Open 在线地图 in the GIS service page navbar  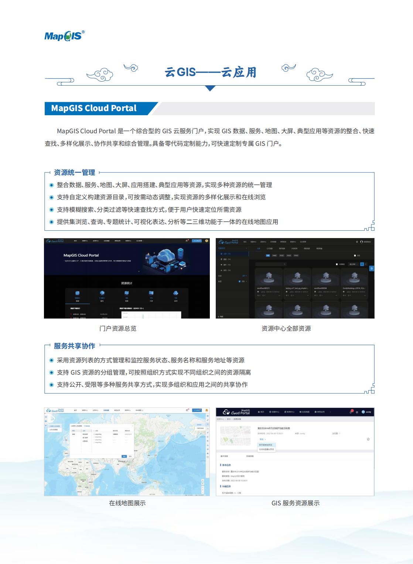pos(304,412)
